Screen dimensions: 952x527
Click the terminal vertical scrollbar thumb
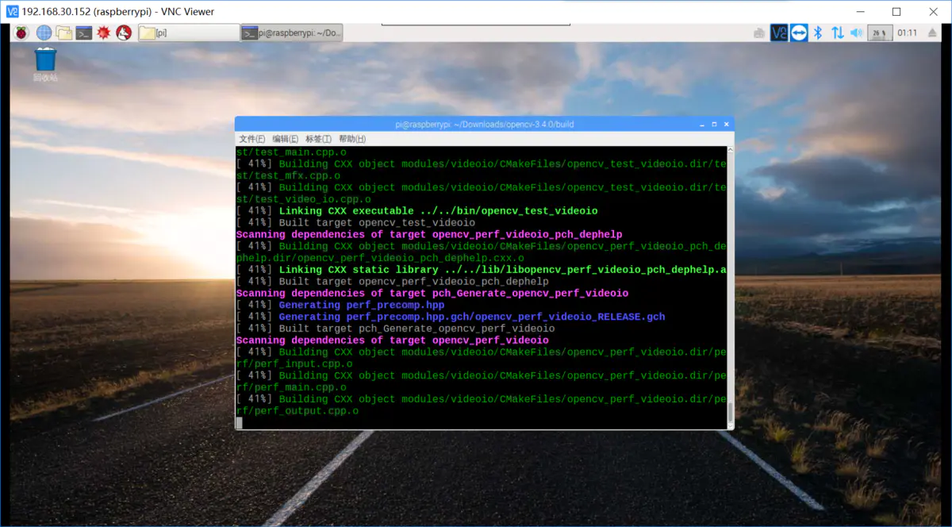coord(730,413)
